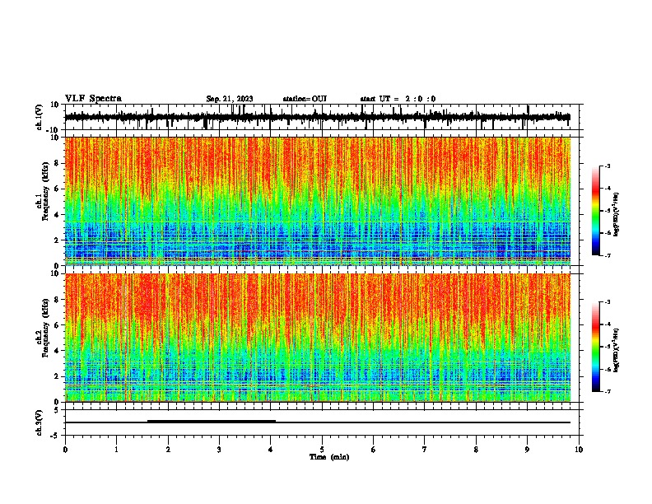Click the ch.1 waveform trace panel
Image resolution: width=652 pixels, height=504 pixels.
[322, 117]
